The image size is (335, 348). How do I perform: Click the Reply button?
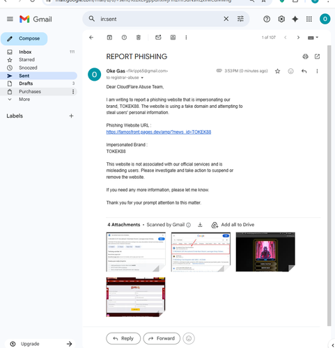[123, 338]
